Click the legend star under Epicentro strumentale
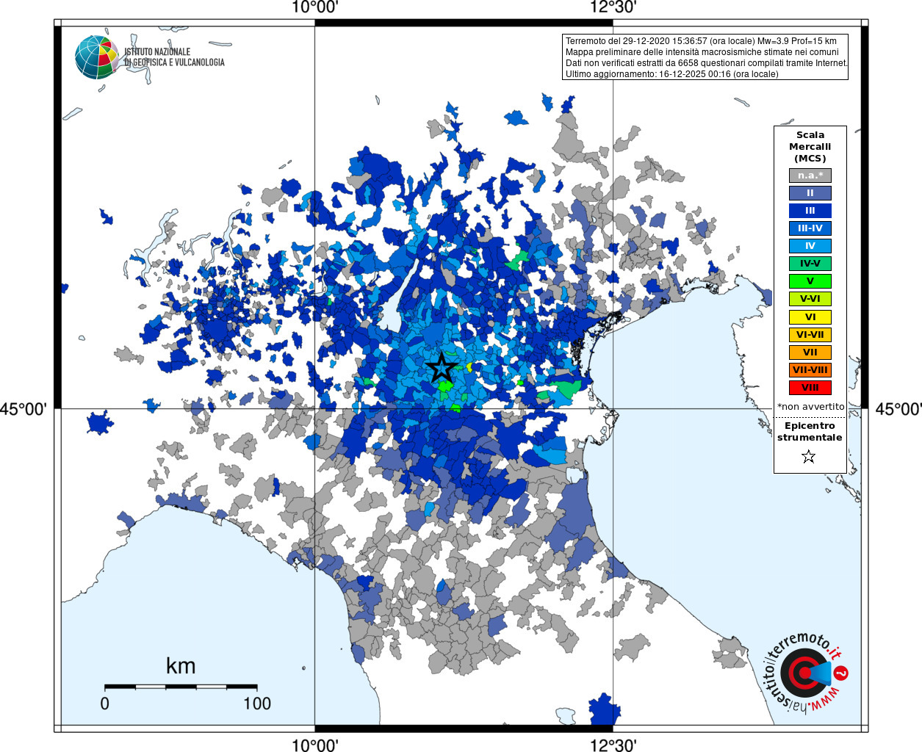The height and width of the screenshot is (752, 922). click(x=809, y=457)
